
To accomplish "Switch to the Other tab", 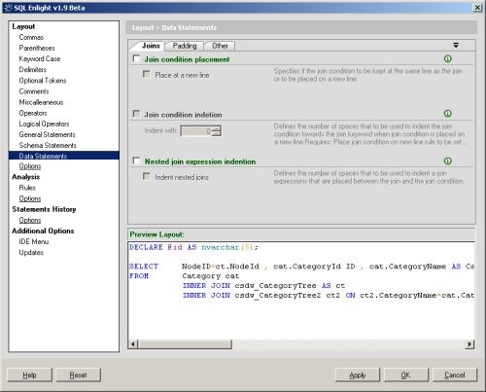I will [220, 46].
